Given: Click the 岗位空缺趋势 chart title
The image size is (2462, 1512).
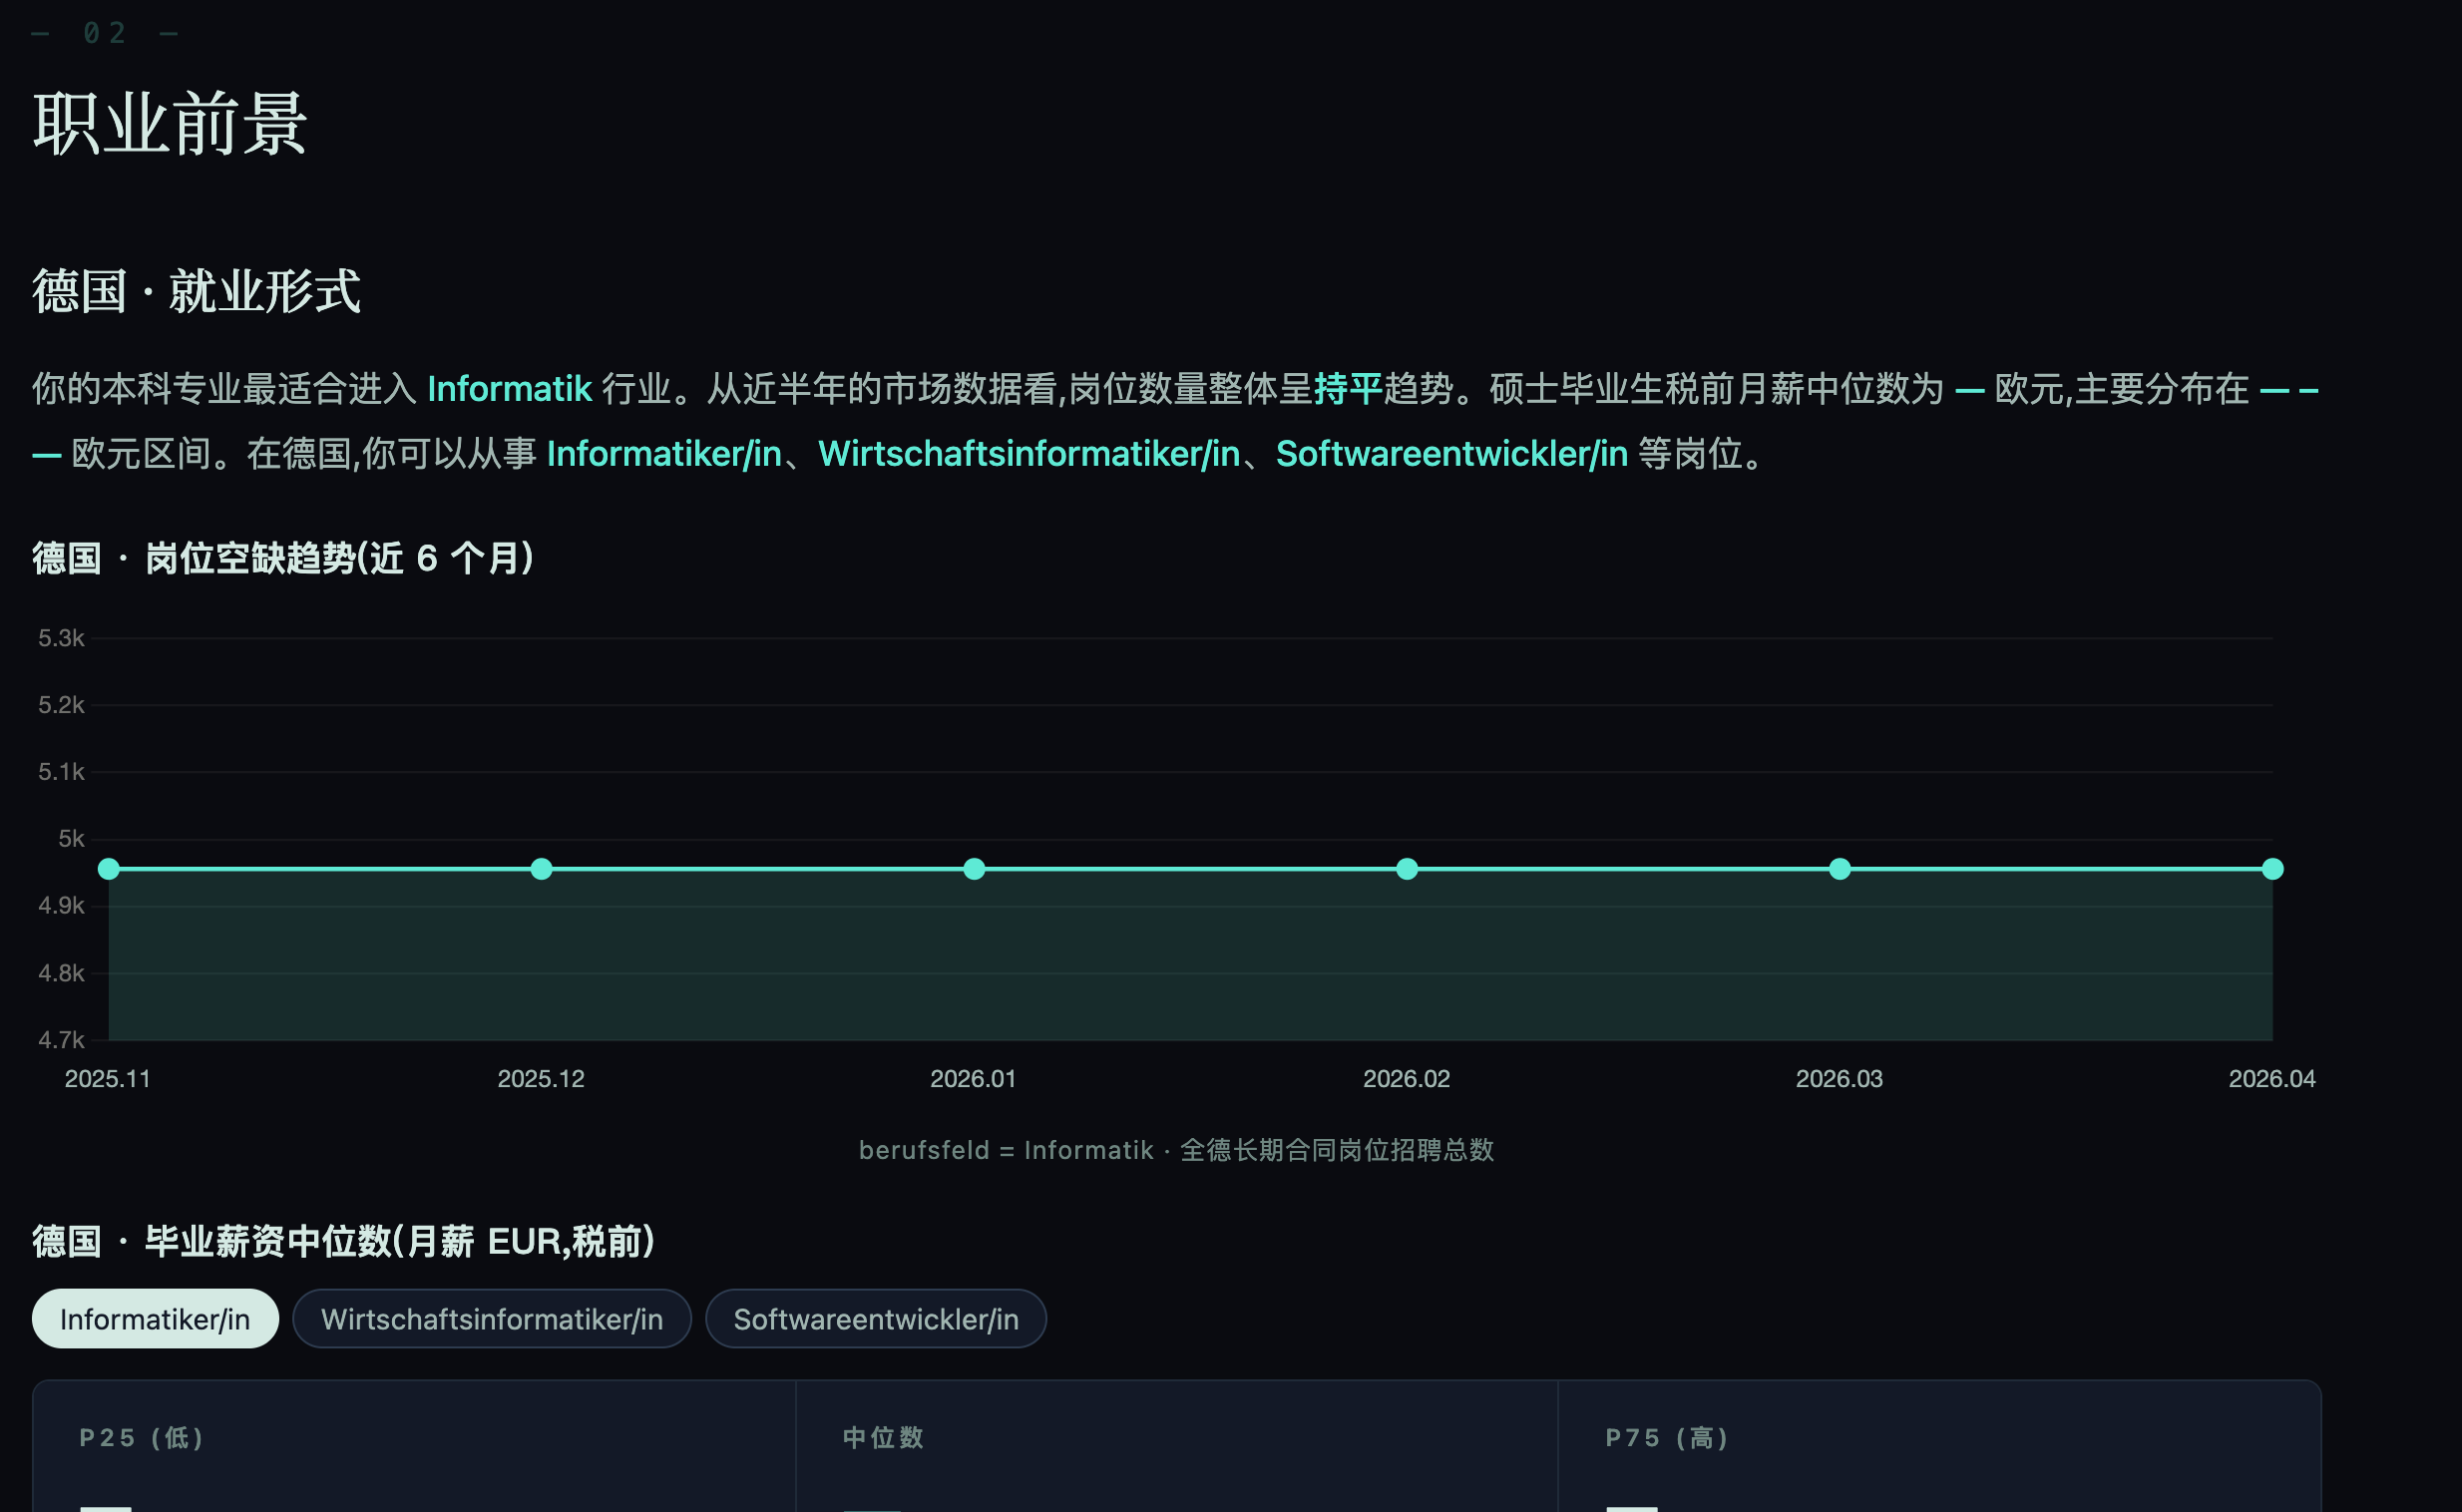Looking at the screenshot, I should (283, 558).
